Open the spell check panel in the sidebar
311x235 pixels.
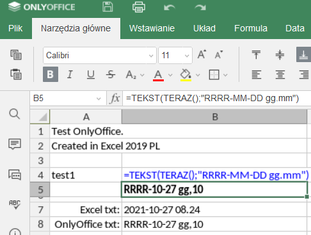pos(15,204)
